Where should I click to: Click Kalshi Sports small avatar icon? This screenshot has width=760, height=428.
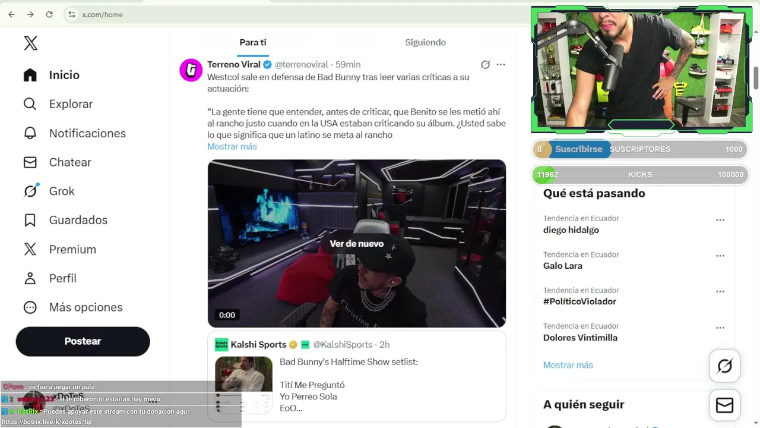(221, 345)
